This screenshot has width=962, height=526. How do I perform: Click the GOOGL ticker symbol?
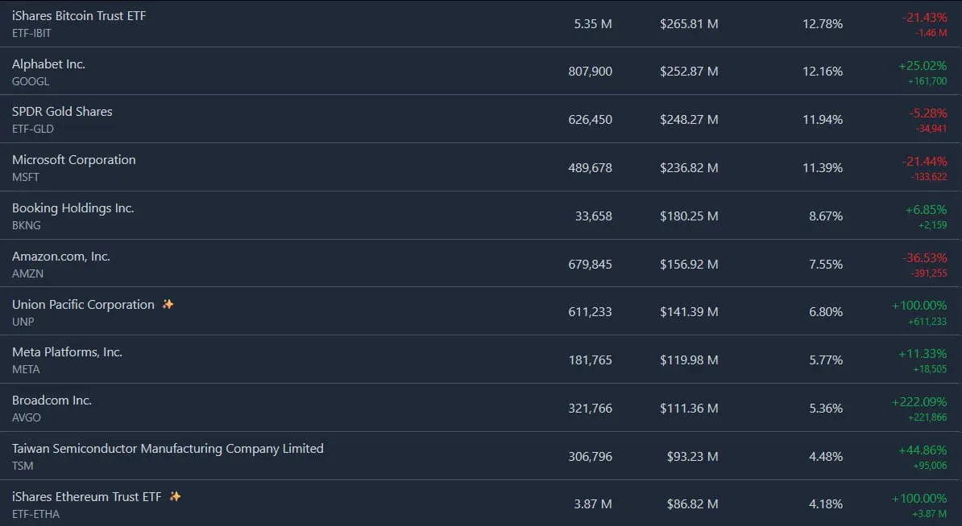pyautogui.click(x=31, y=81)
